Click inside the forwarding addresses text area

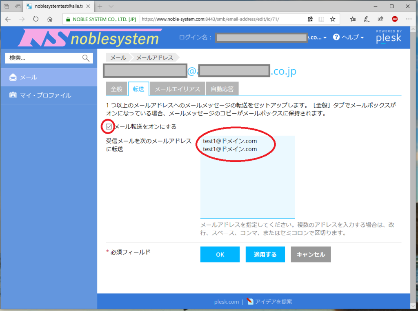247,183
